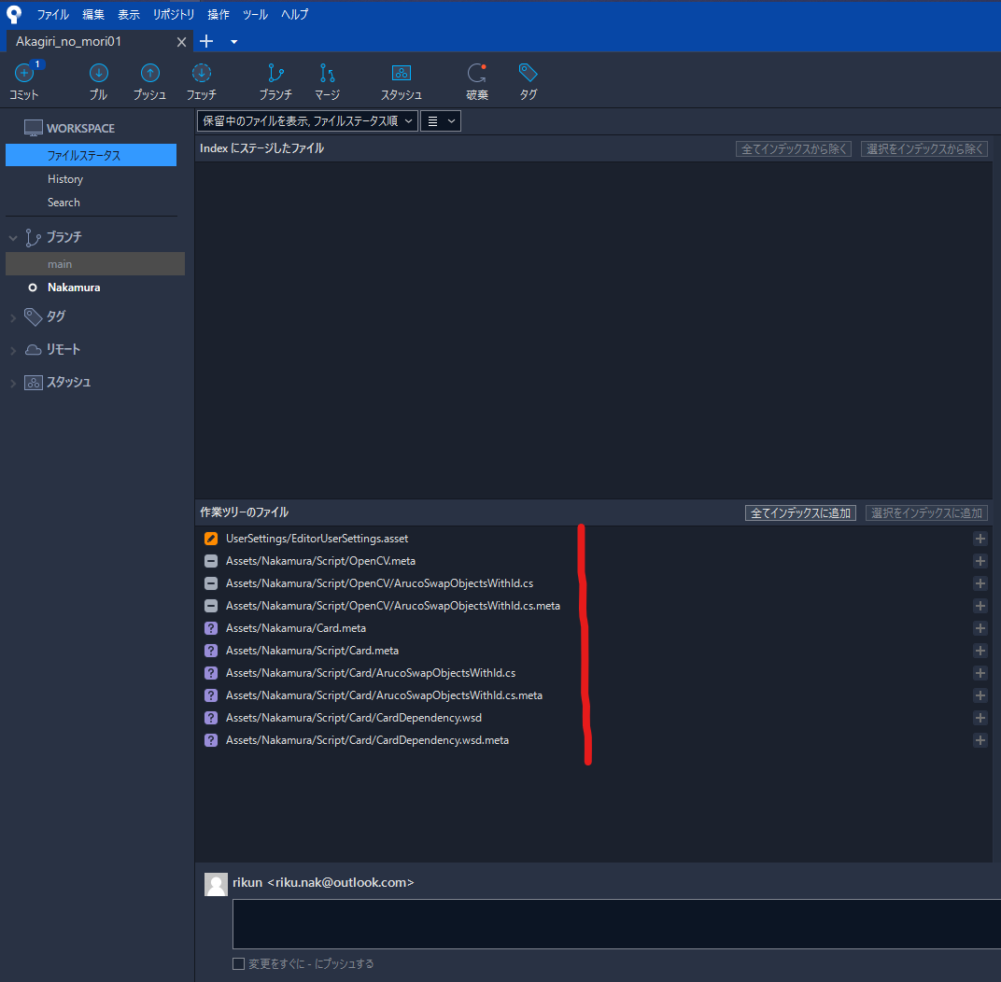Stage Script/Card.meta with its plus icon
The image size is (1001, 982).
tap(980, 651)
